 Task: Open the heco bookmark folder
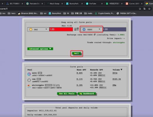[x=11, y=13]
